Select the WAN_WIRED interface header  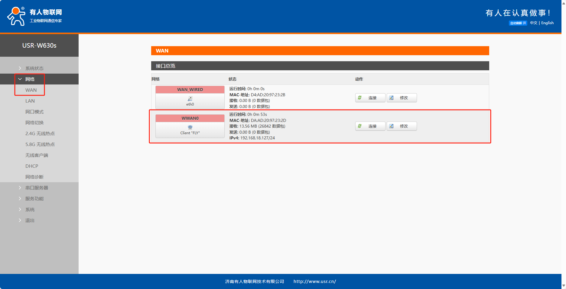click(190, 90)
